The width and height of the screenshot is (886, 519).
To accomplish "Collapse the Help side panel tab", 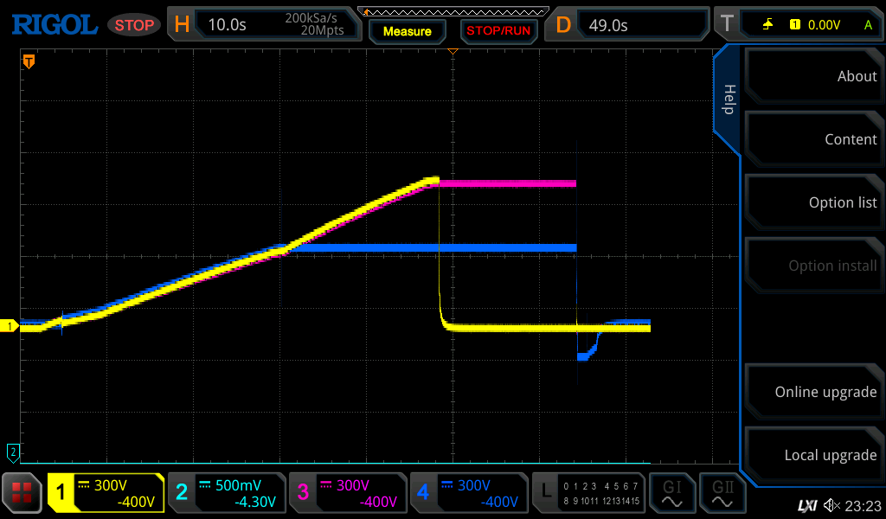I will pyautogui.click(x=728, y=99).
